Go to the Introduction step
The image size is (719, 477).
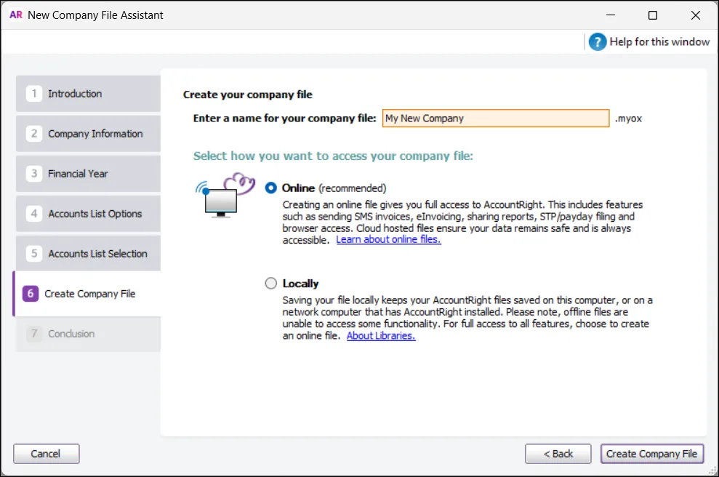[x=87, y=93]
